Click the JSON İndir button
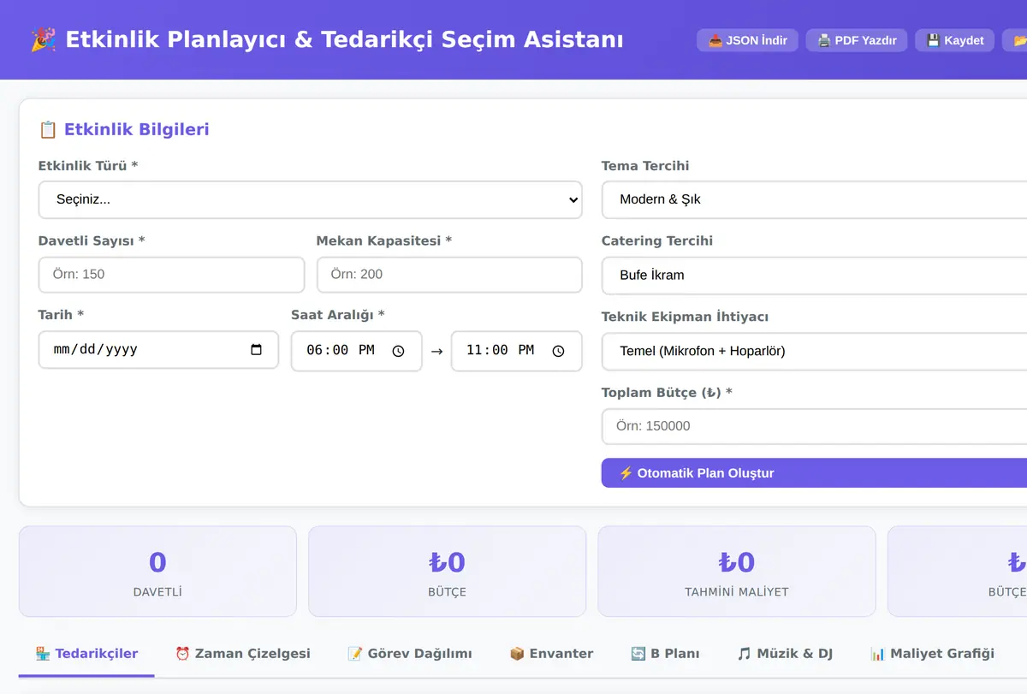The width and height of the screenshot is (1027, 694). point(747,40)
